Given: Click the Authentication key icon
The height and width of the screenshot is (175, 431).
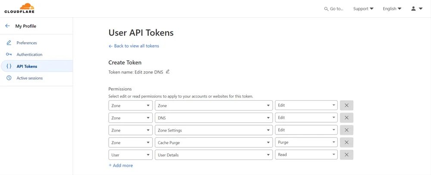Looking at the screenshot, I should (x=9, y=54).
